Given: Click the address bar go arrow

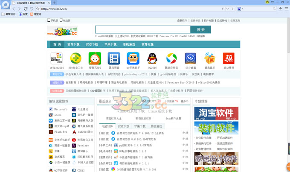Looking at the screenshot, I should 232,9.
